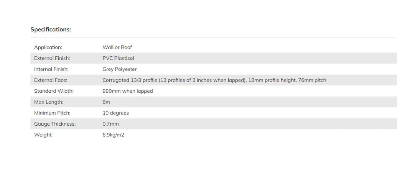
Task: Click the Corrugated 13/3 profile description text
Action: [214, 80]
